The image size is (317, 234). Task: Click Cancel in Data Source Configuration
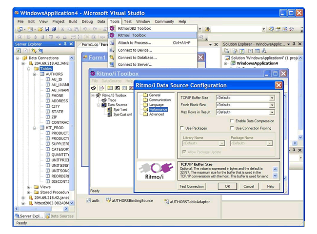coord(249,186)
